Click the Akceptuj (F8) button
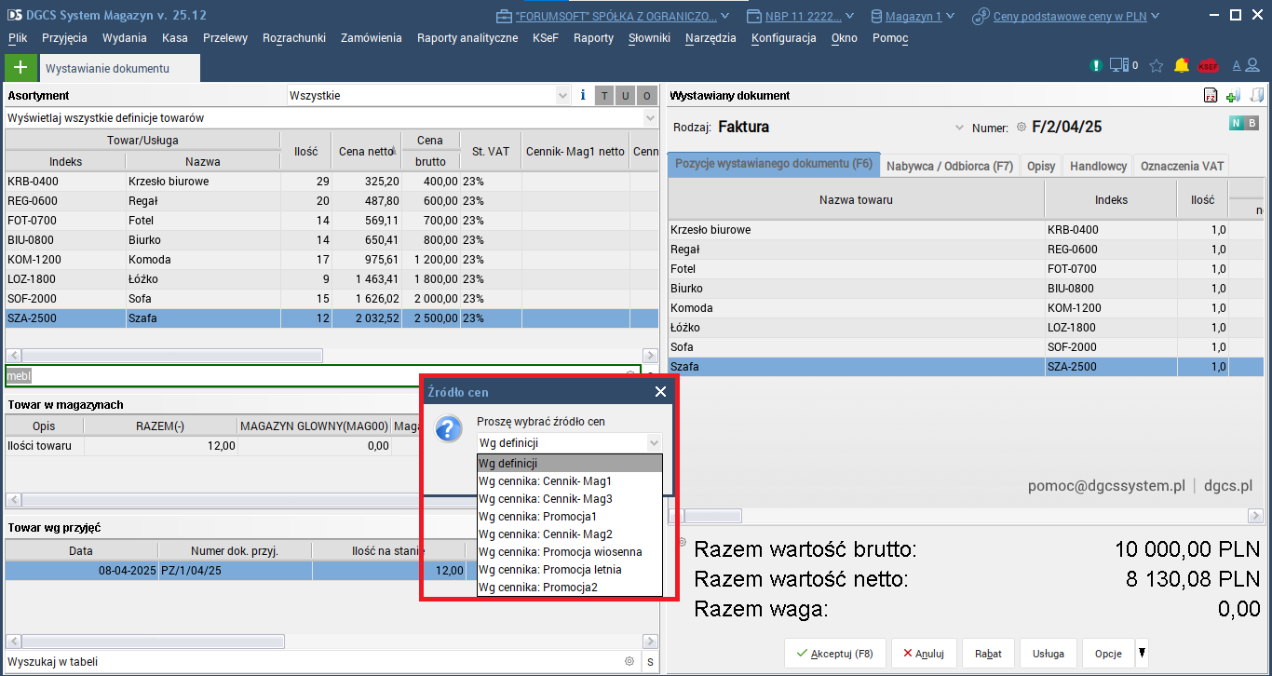1272x676 pixels. (835, 654)
